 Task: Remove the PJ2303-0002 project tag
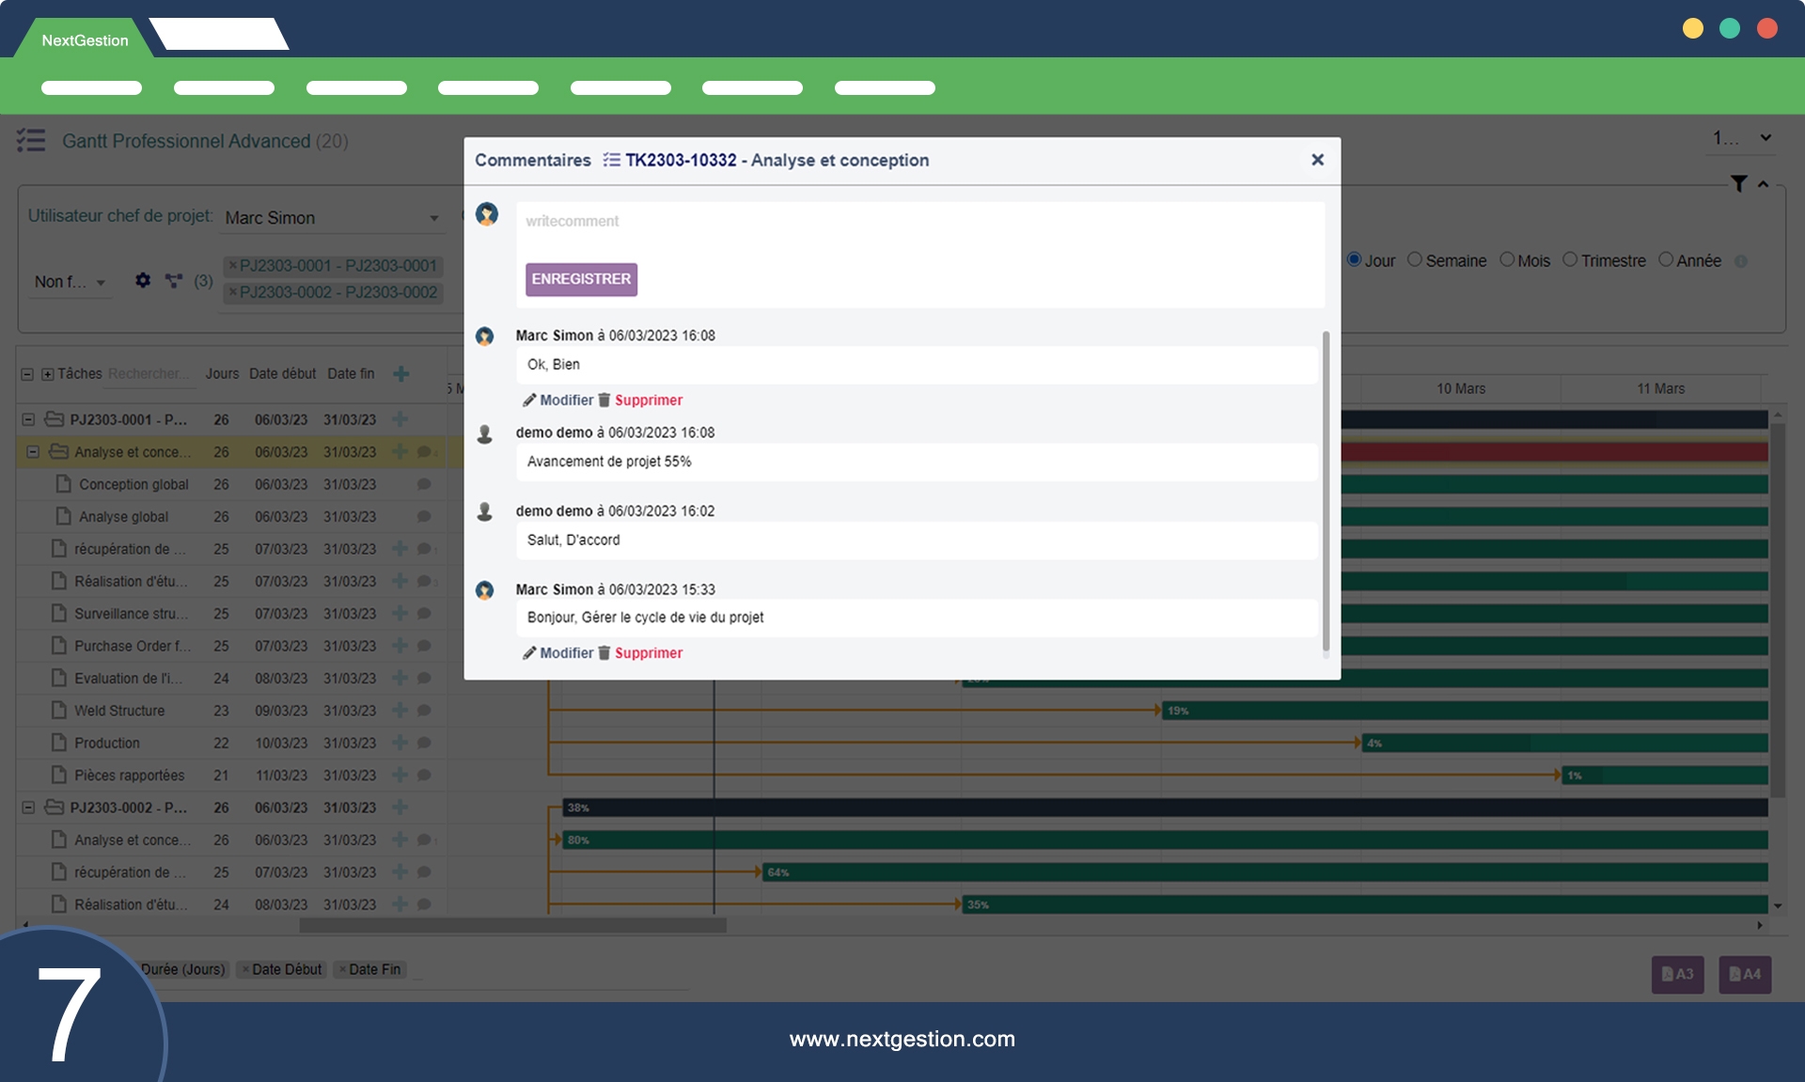(x=233, y=292)
